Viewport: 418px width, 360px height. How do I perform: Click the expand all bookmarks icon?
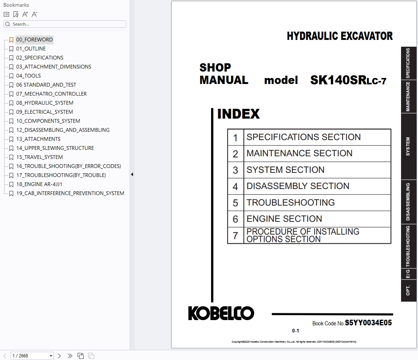pos(6,14)
